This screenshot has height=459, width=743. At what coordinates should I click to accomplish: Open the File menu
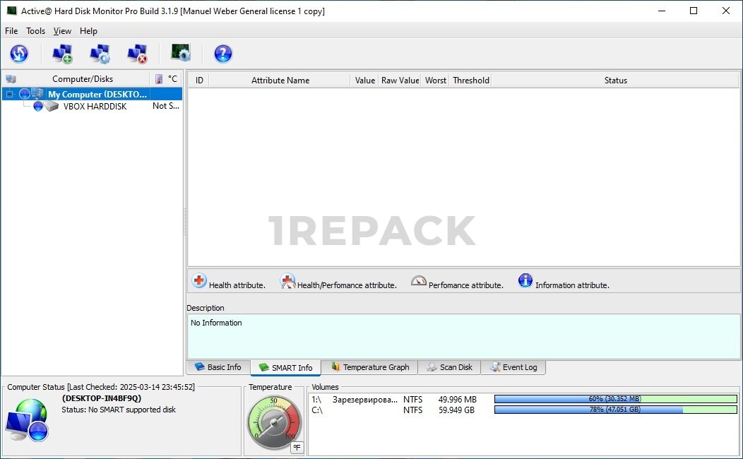click(x=11, y=31)
